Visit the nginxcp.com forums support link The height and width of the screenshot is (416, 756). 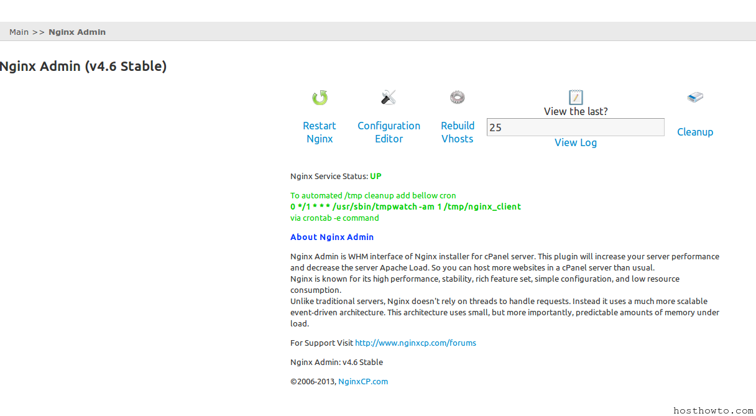(415, 343)
